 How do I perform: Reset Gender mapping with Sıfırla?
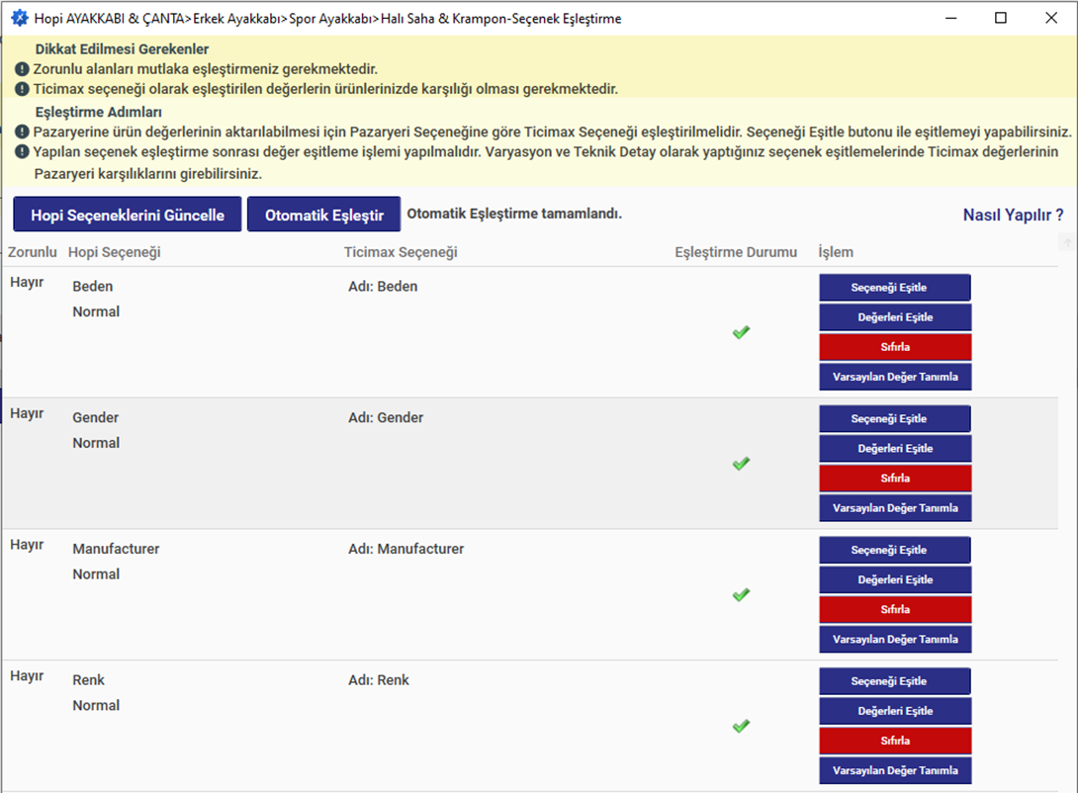coord(894,478)
